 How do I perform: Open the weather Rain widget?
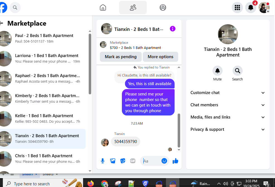[200, 183]
